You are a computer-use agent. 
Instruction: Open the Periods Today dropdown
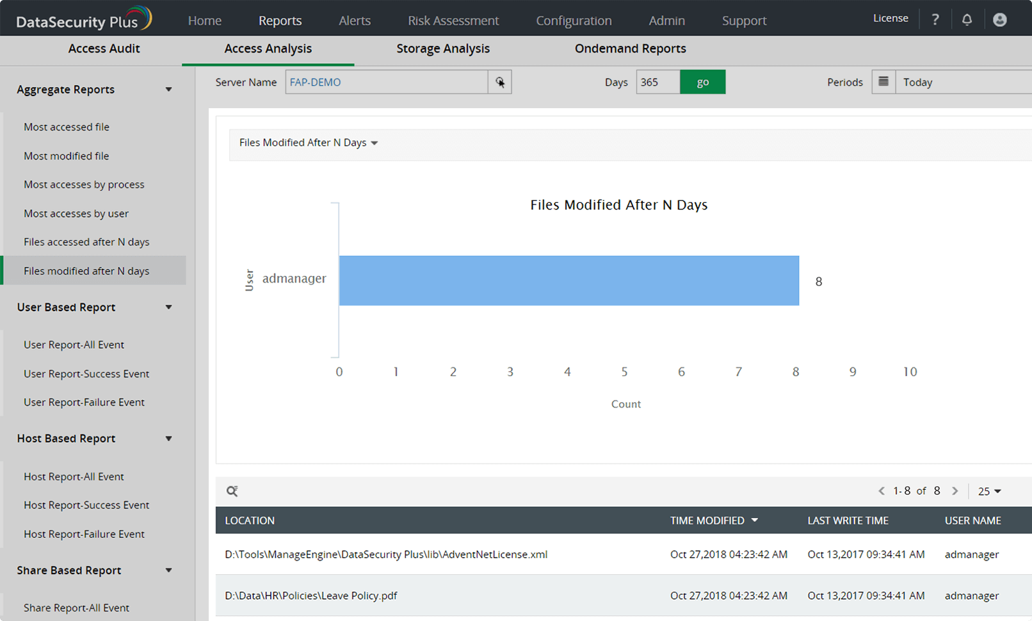click(963, 82)
